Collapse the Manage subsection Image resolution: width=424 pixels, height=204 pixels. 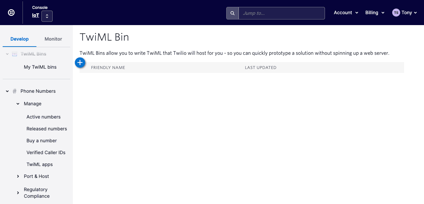(18, 104)
